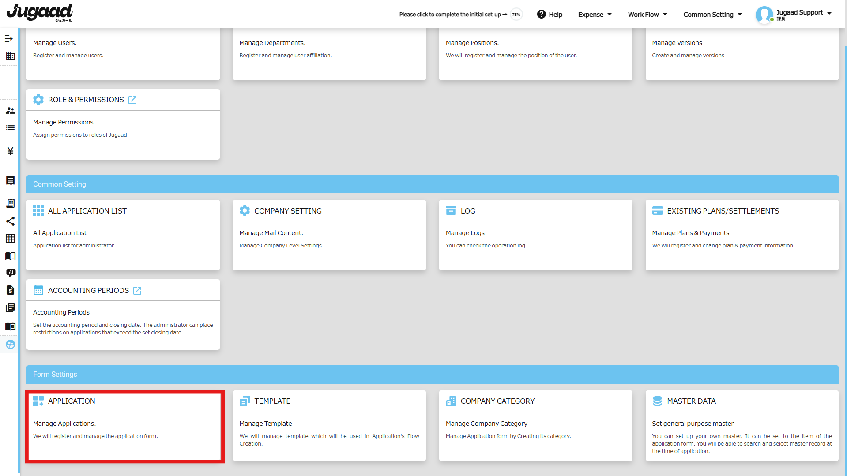Click the Company Setting gear icon
The width and height of the screenshot is (847, 476).
[245, 211]
